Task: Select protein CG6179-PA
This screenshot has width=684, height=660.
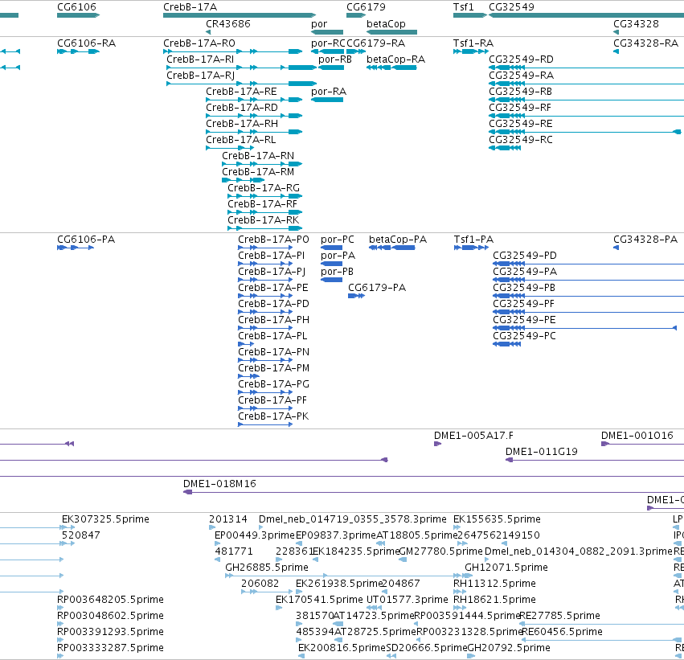Action: tap(356, 296)
